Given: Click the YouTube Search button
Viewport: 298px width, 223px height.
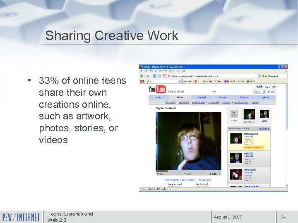Looking at the screenshot, I should coord(271,92).
